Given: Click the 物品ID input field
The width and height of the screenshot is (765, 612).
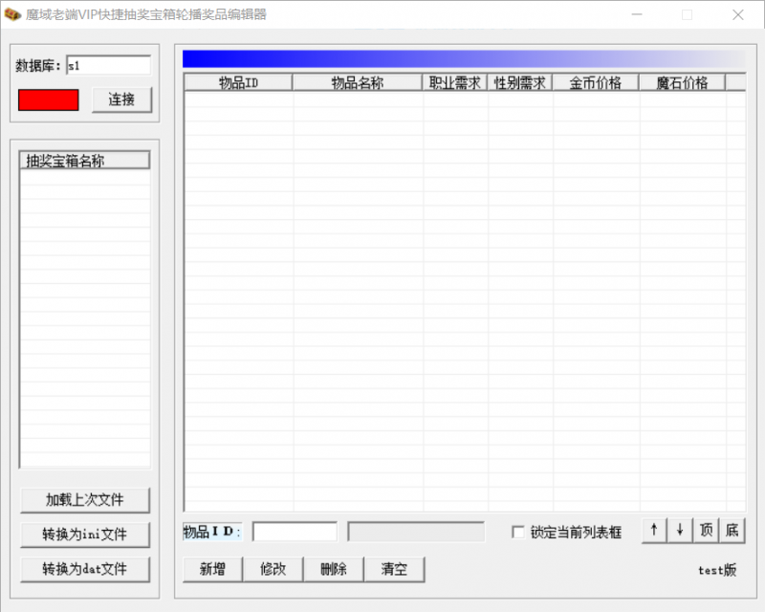Looking at the screenshot, I should pyautogui.click(x=295, y=531).
